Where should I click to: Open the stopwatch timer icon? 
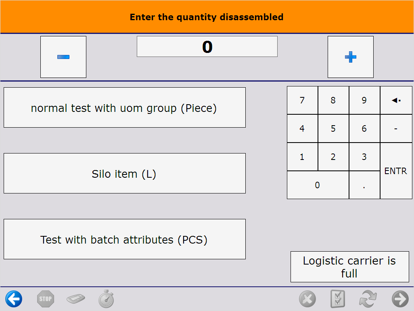click(106, 299)
